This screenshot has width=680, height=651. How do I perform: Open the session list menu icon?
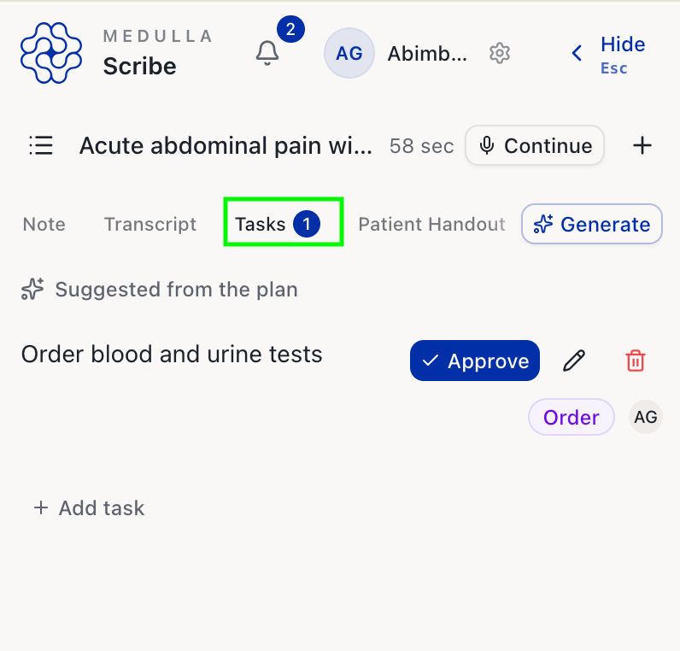(x=41, y=145)
